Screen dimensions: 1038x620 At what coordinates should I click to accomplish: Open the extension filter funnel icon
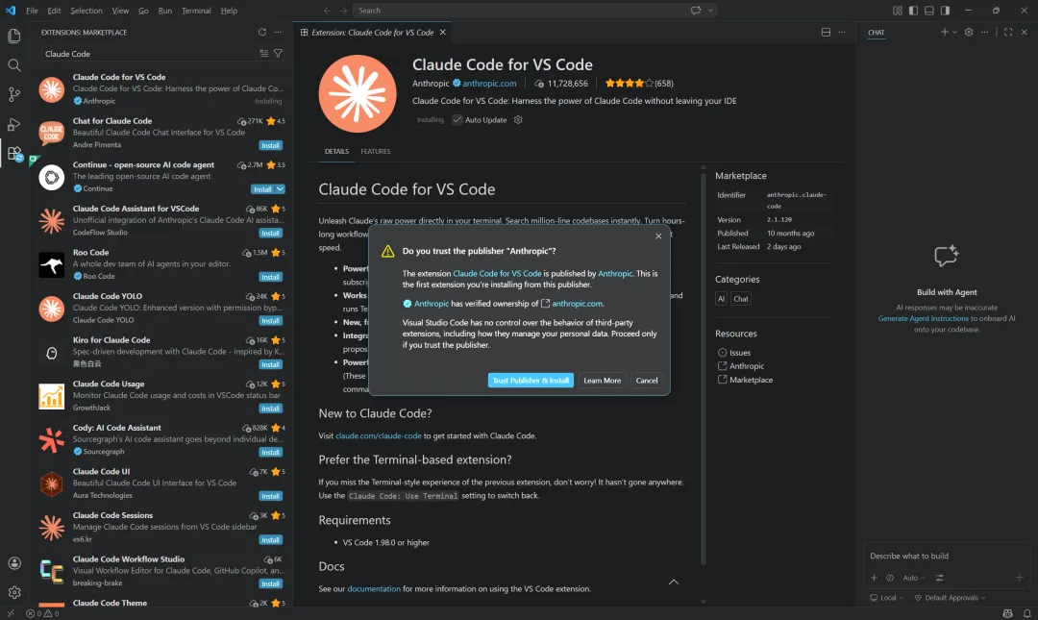pyautogui.click(x=278, y=53)
